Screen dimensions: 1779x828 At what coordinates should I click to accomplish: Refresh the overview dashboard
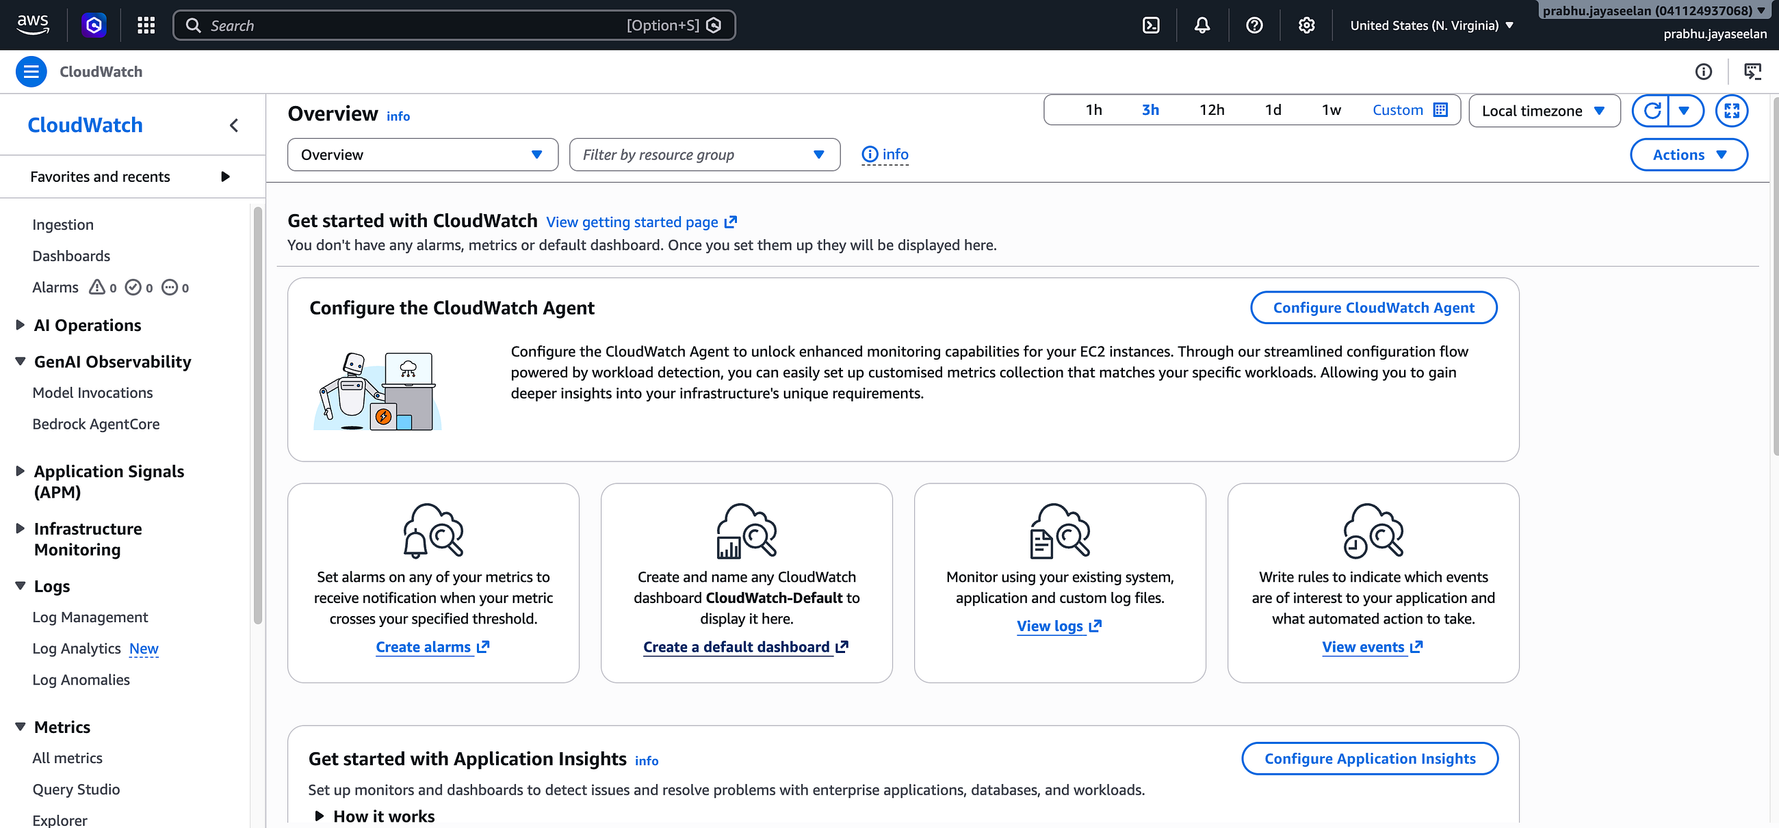(1651, 110)
